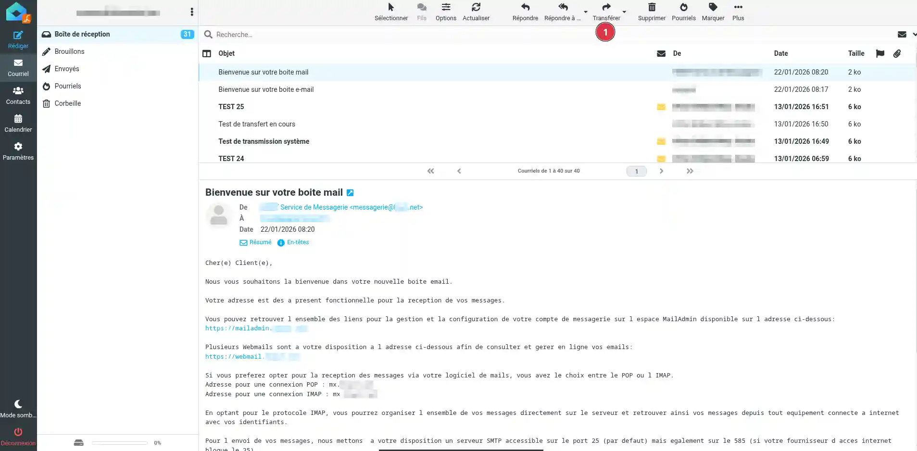Expand search options chevron
The height and width of the screenshot is (451, 917).
914,35
